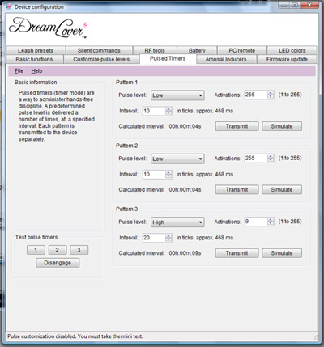This screenshot has width=324, height=347.
Task: Maximize the Device configuration window
Action: point(295,5)
